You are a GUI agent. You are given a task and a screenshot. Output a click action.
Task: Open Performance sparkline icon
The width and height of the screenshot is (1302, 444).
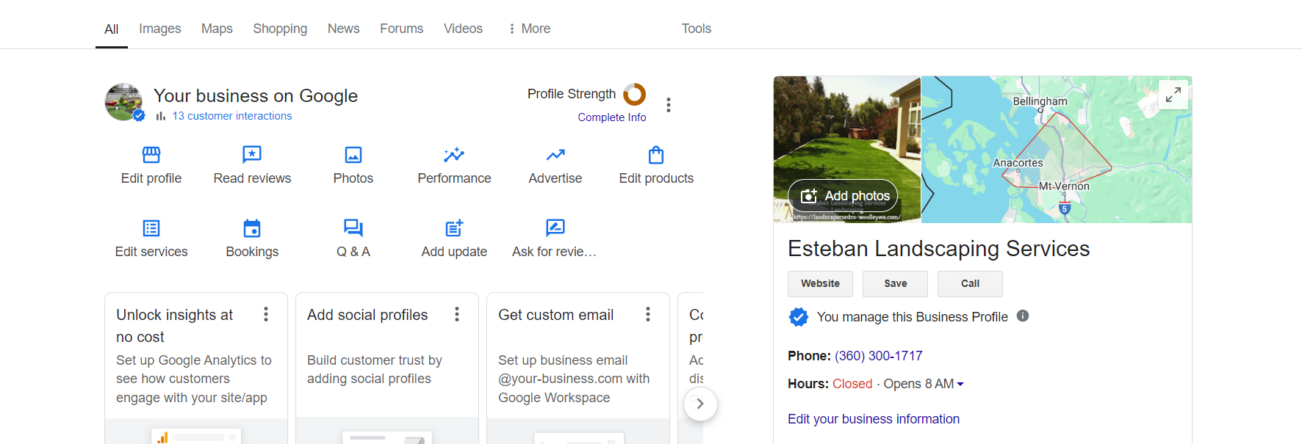454,155
